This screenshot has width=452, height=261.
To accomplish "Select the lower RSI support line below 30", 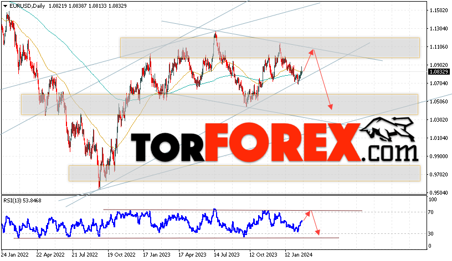I will click(176, 238).
